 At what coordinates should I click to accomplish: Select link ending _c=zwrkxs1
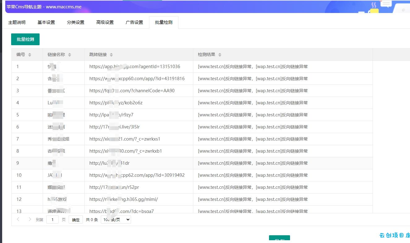[125, 139]
